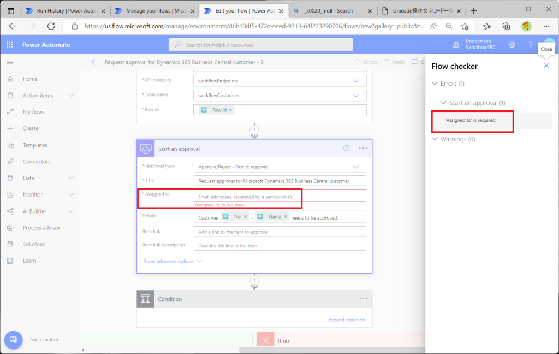Collapse the left navigation hamburger menu

10,62
